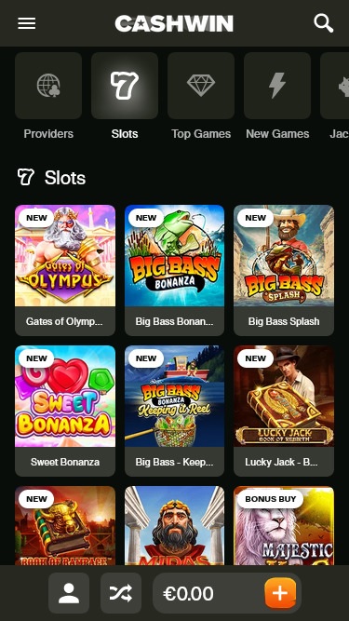Open the New Games lightning icon

point(277,86)
